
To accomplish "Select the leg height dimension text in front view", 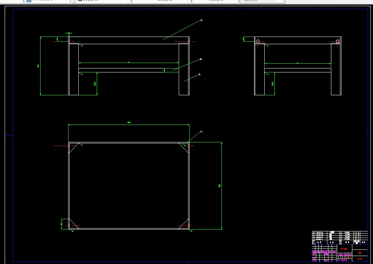I will point(95,84).
